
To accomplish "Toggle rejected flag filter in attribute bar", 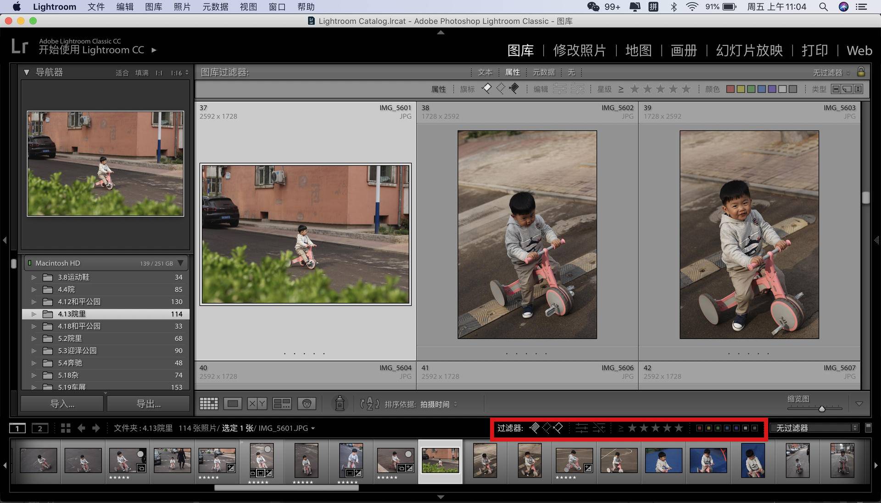I will pos(514,89).
